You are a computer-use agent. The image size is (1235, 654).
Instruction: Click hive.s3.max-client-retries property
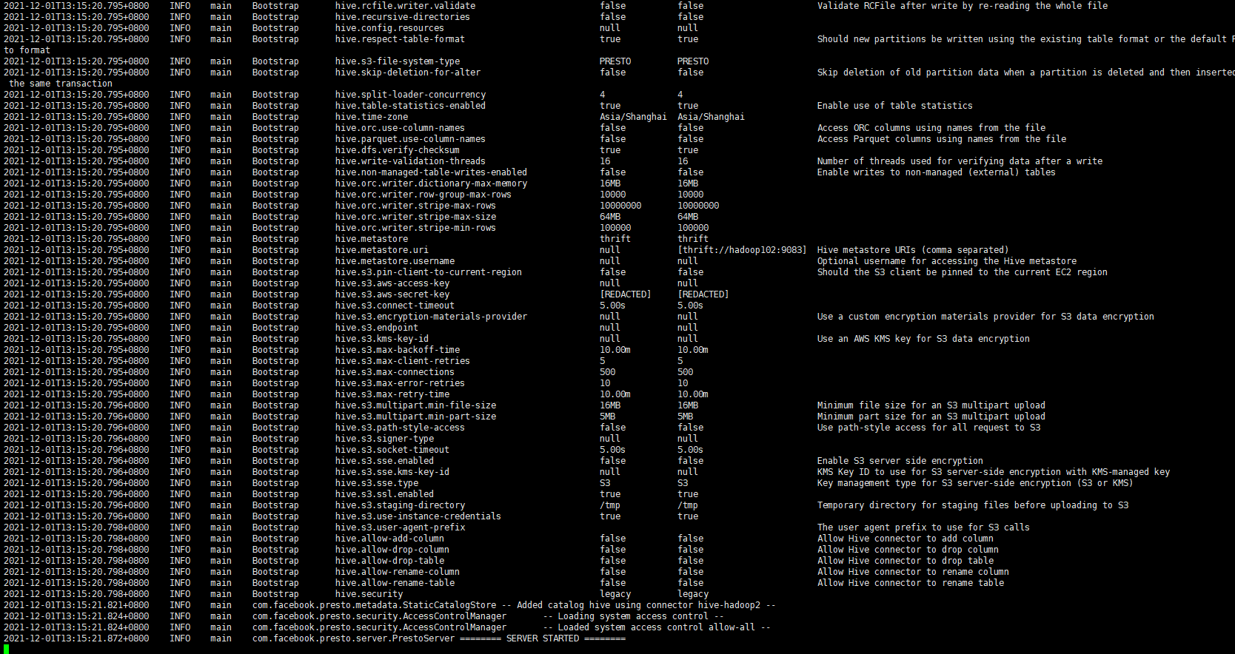402,361
